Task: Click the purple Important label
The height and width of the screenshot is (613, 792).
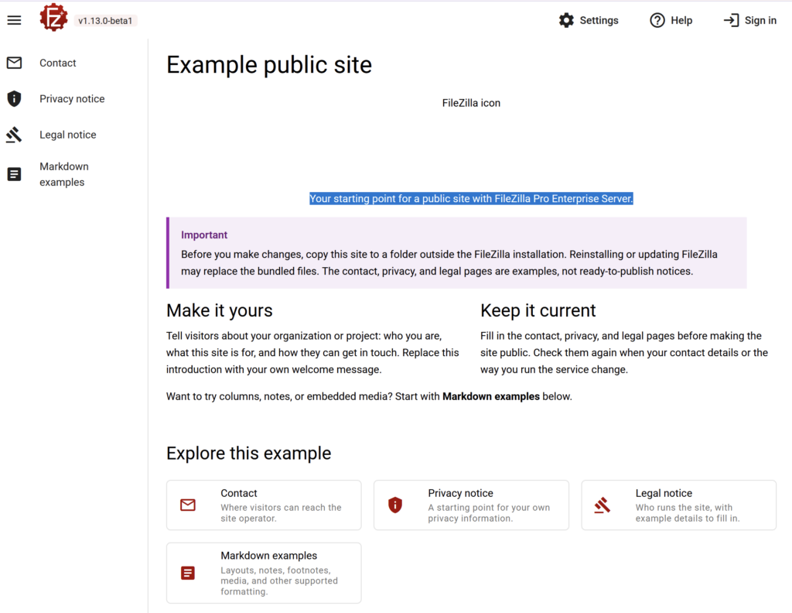Action: (x=204, y=235)
